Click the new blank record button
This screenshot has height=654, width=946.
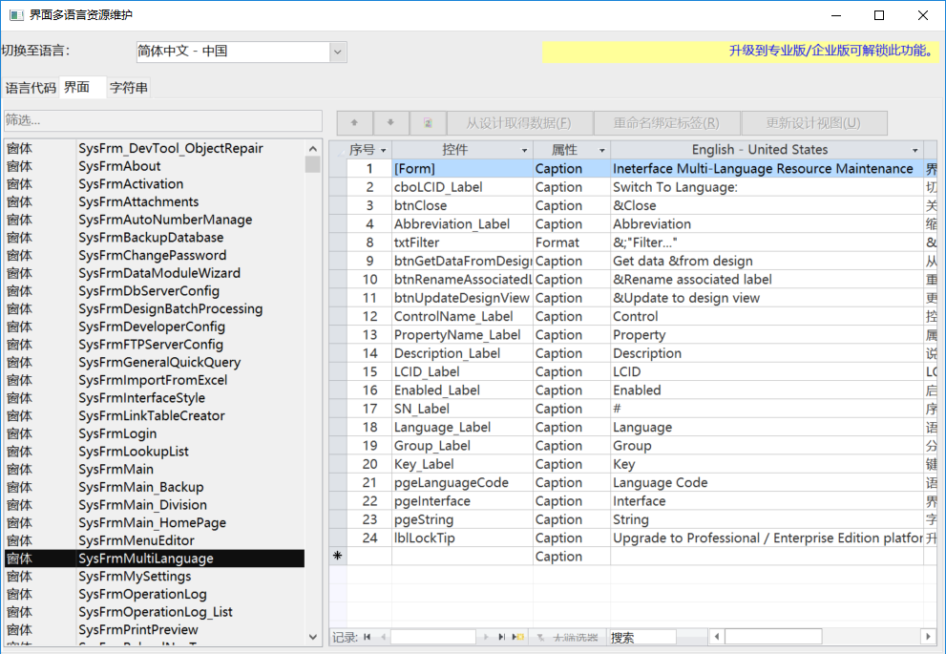(518, 637)
